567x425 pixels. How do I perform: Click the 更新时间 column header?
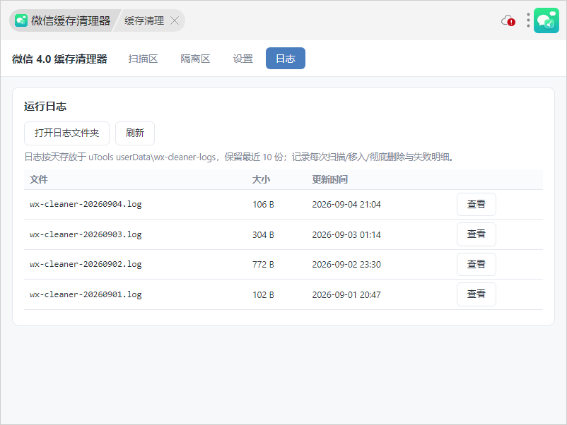[x=329, y=179]
